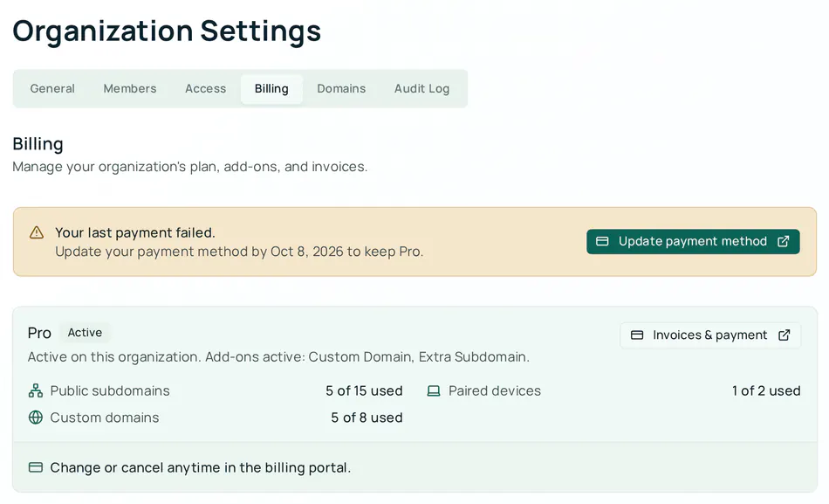Viewport: 829px width, 504px height.
Task: Click the card icon on Update payment method
Action: pyautogui.click(x=602, y=241)
